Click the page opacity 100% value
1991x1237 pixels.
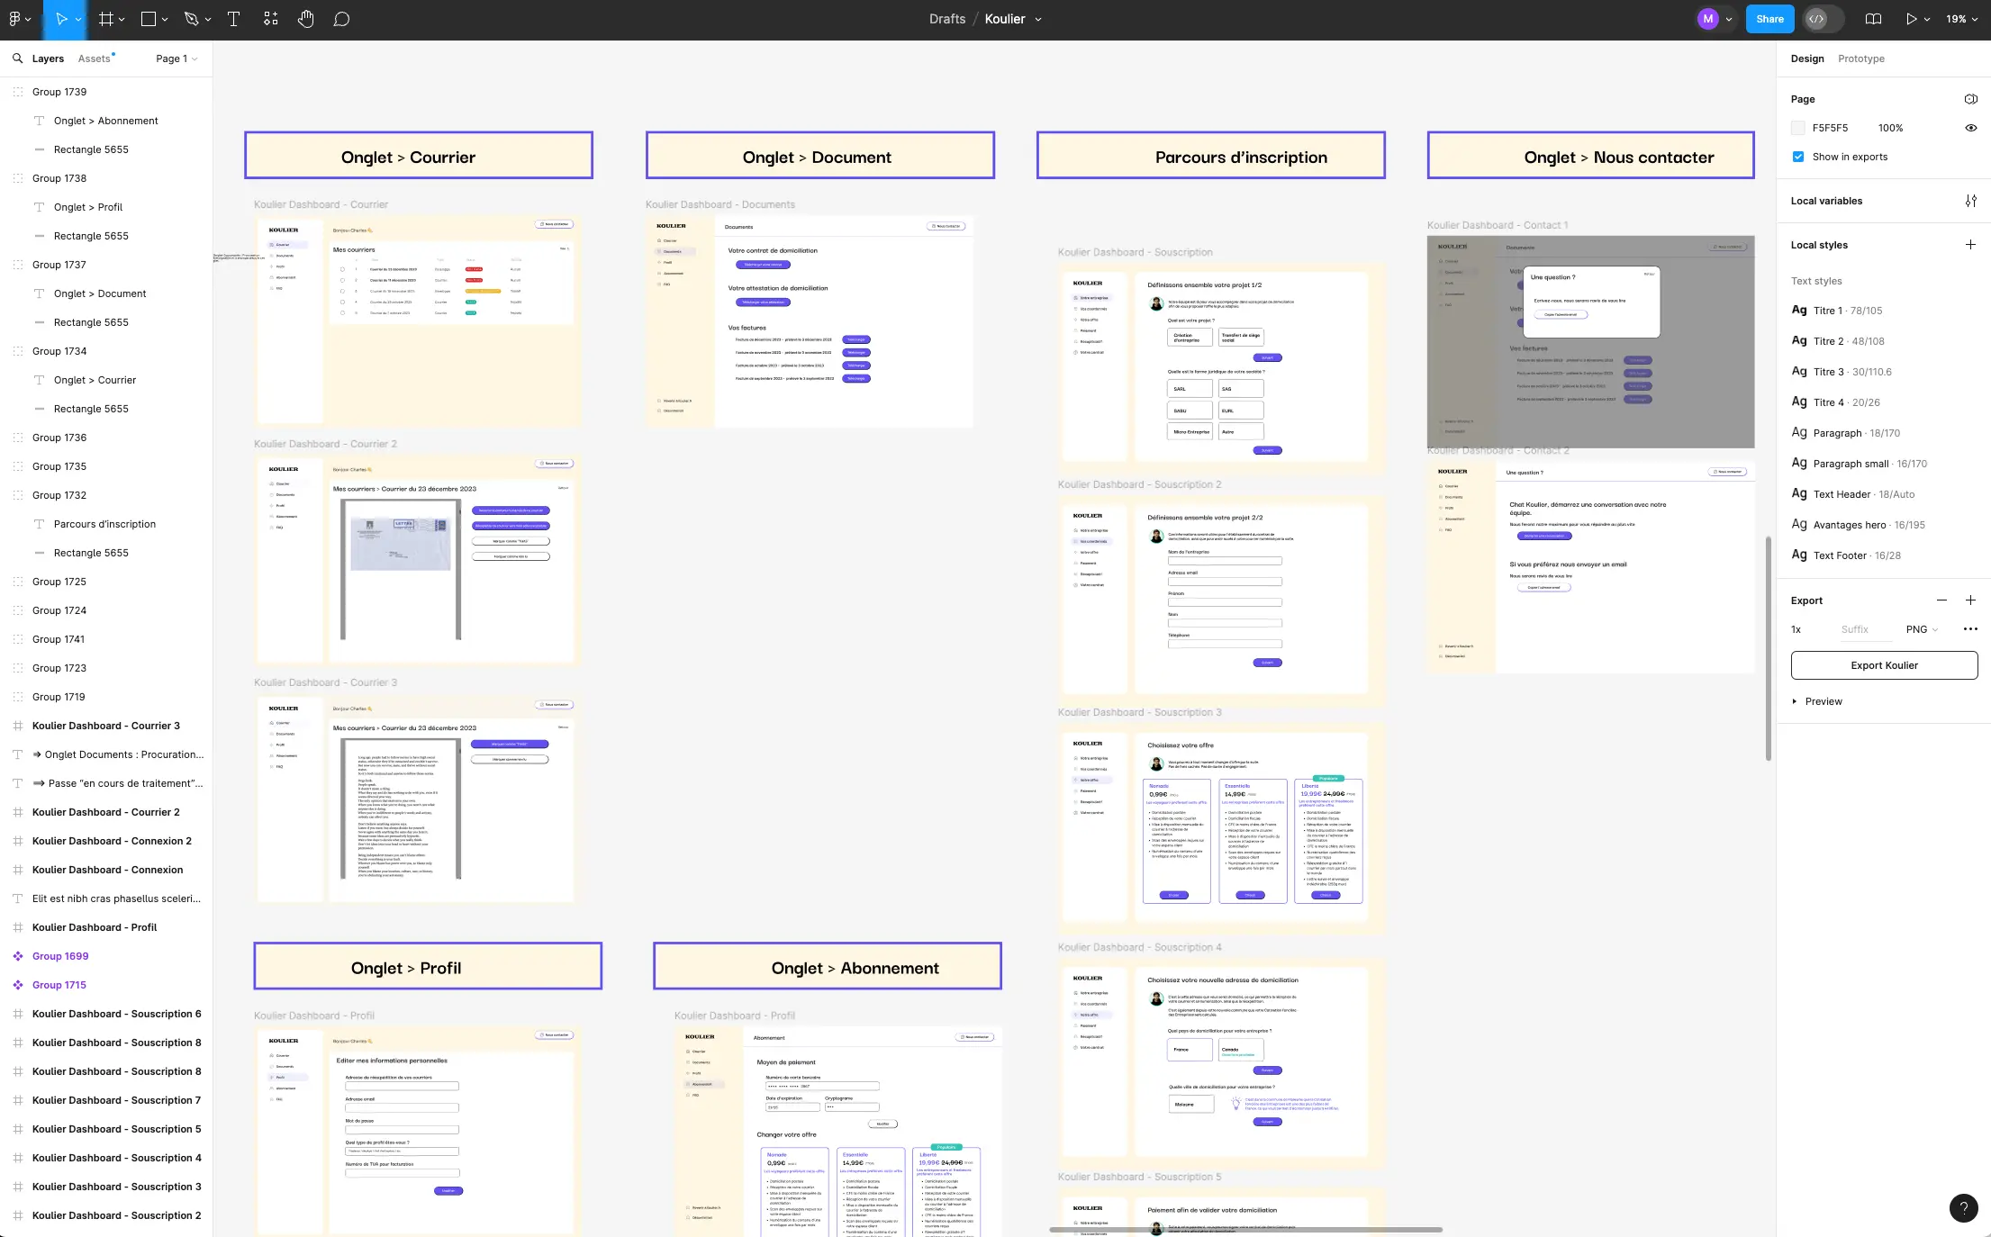tap(1890, 128)
